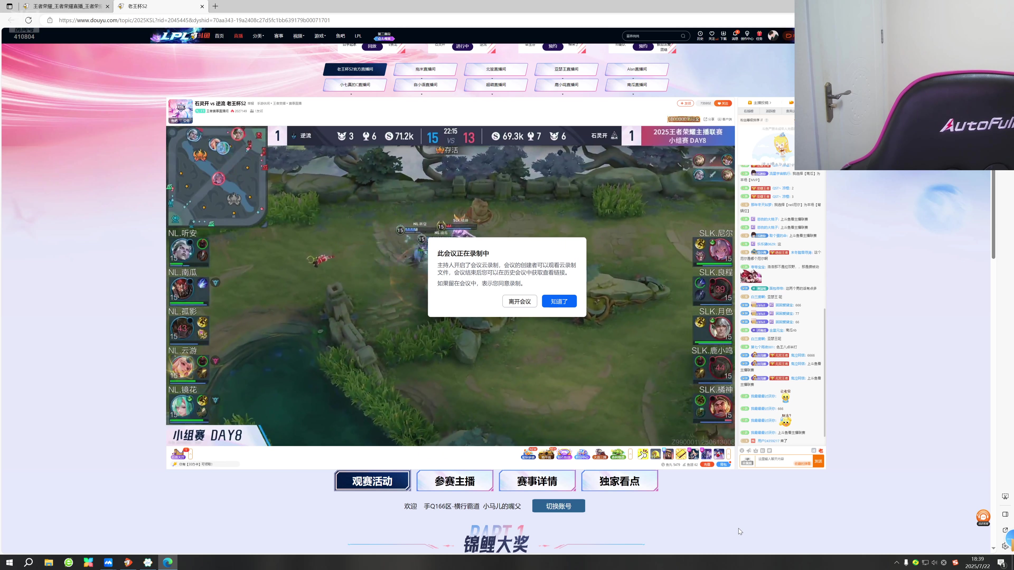Open 赛事 navigation item
The height and width of the screenshot is (570, 1014).
279,36
